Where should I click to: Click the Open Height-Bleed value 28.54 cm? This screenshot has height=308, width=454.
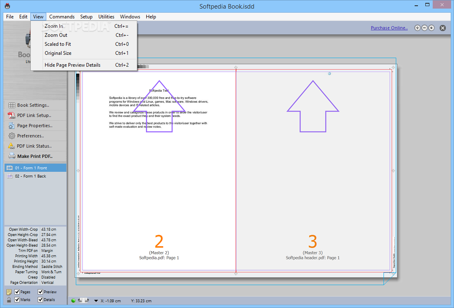[x=49, y=245]
